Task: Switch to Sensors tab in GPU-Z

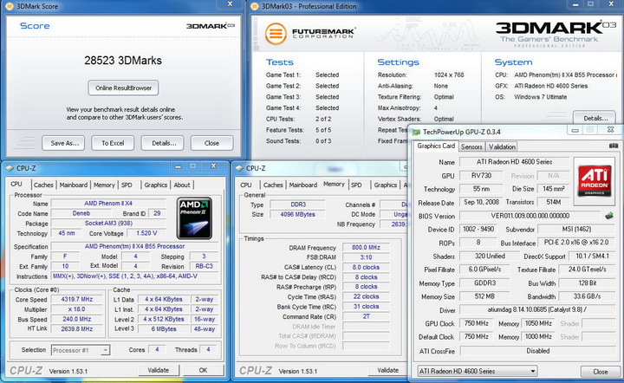Action: [471, 146]
